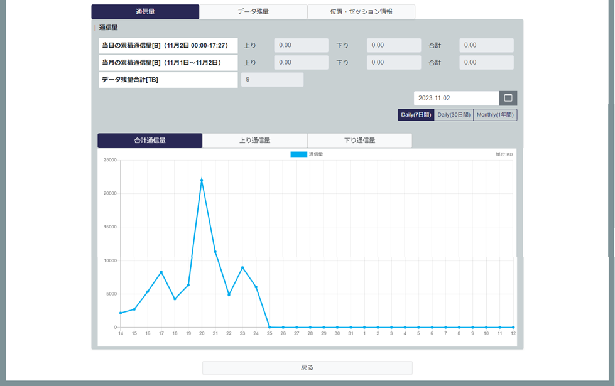Click the chart data point at day 14
The image size is (615, 386).
point(121,313)
